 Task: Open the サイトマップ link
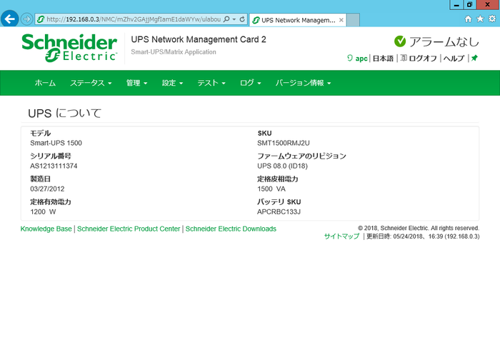pyautogui.click(x=341, y=236)
